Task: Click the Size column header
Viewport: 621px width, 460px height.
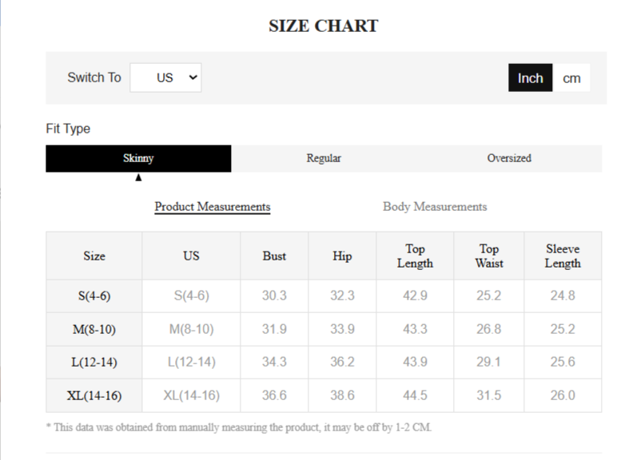Action: pyautogui.click(x=94, y=256)
